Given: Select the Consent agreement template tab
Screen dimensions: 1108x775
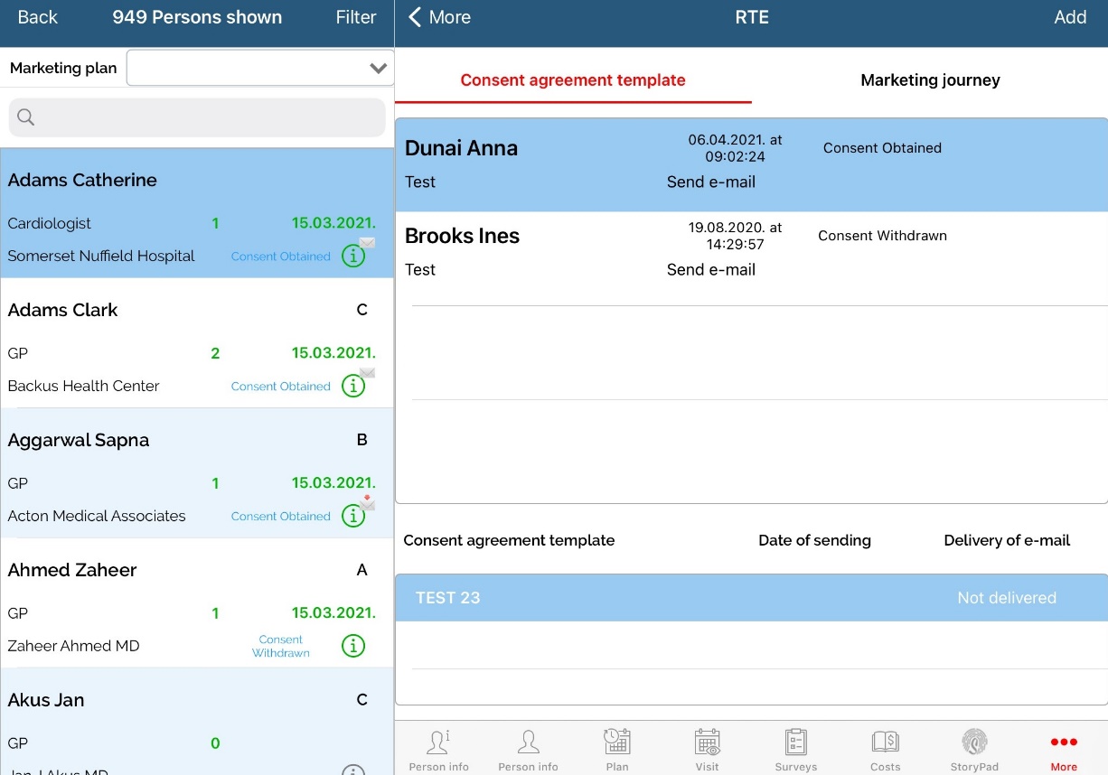Looking at the screenshot, I should (573, 80).
